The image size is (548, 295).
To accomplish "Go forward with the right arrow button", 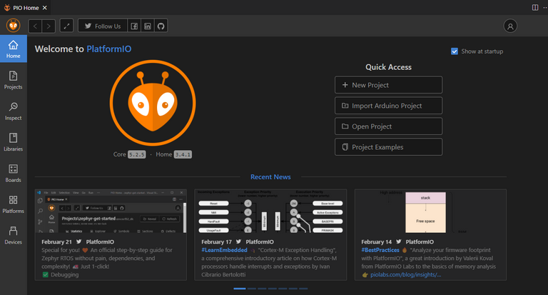I will point(49,26).
